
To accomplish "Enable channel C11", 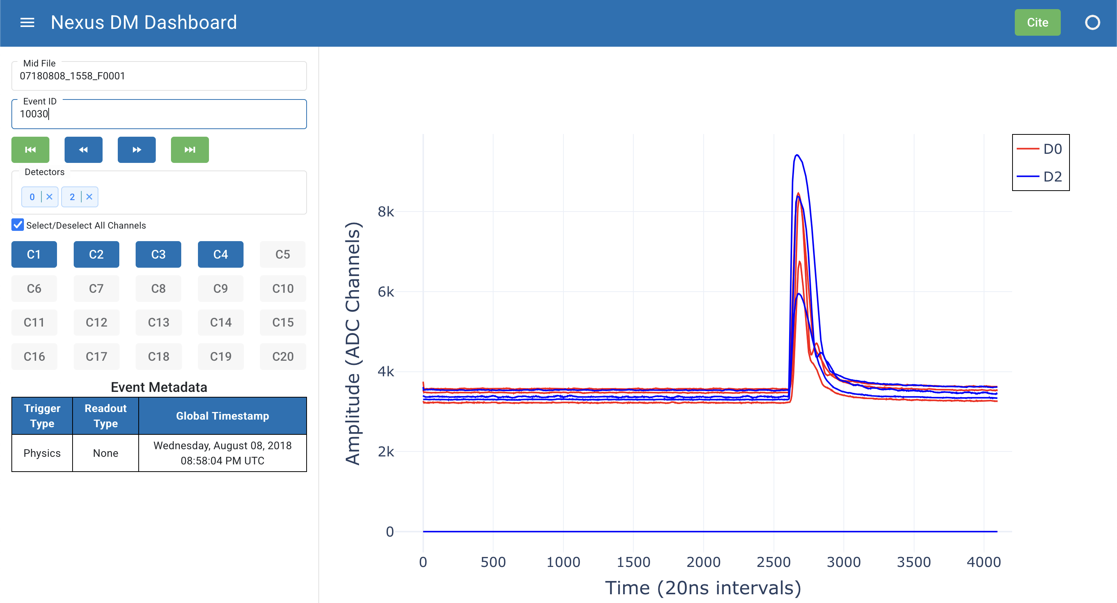I will point(34,322).
